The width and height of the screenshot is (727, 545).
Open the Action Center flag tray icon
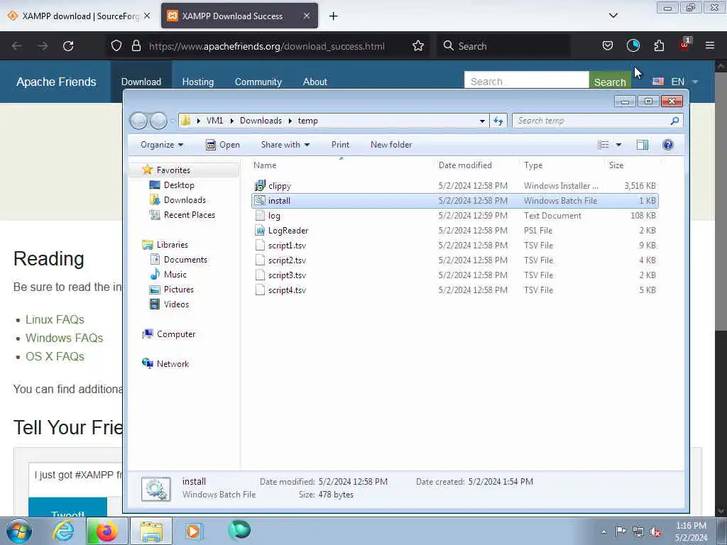tap(621, 532)
